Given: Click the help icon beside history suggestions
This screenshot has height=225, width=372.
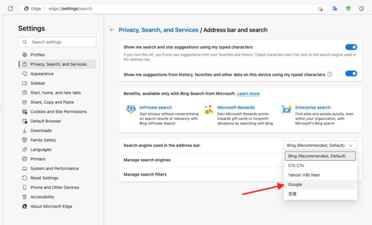Looking at the screenshot, I should tap(330, 75).
